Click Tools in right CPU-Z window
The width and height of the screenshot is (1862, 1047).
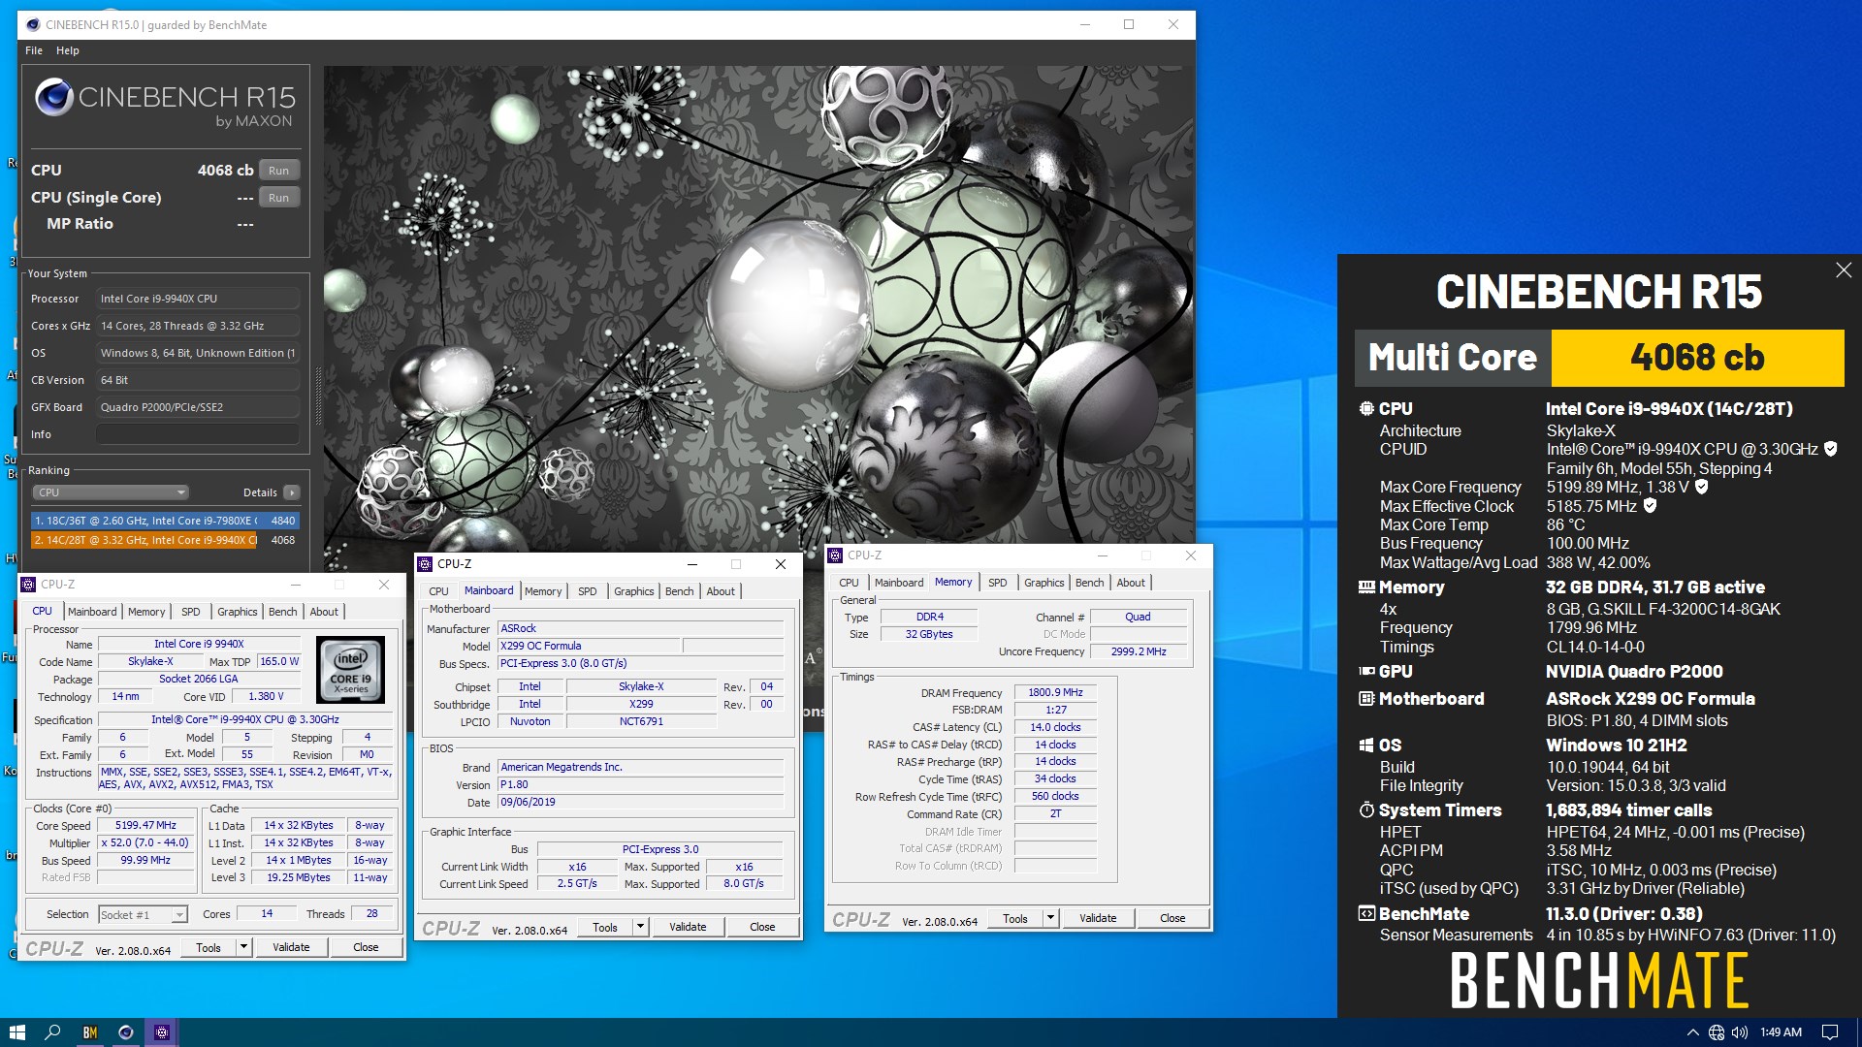point(1015,918)
